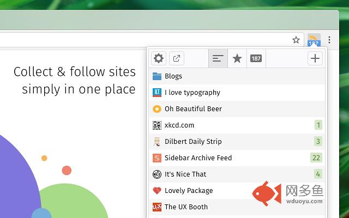Open the Blogs folder
The width and height of the screenshot is (349, 218).
coord(237,76)
